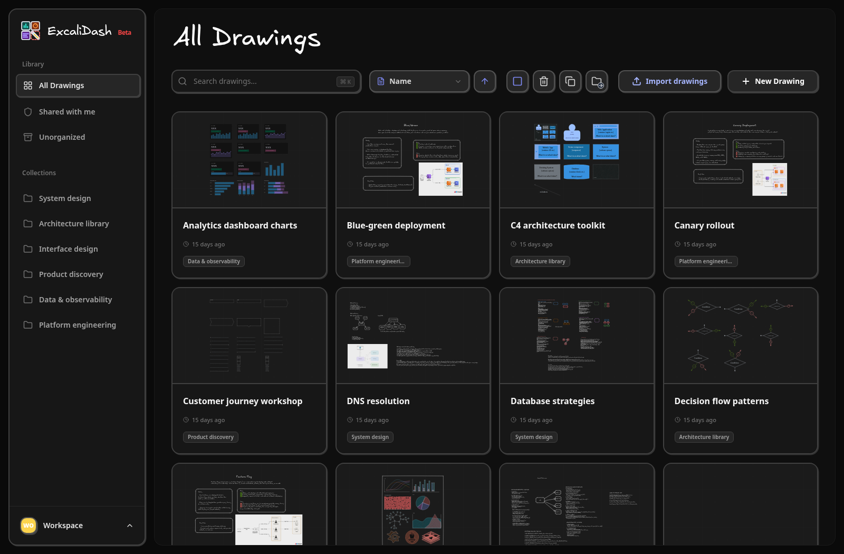
Task: Click Platform engineering tag on Blue-green deployment
Action: (x=378, y=261)
